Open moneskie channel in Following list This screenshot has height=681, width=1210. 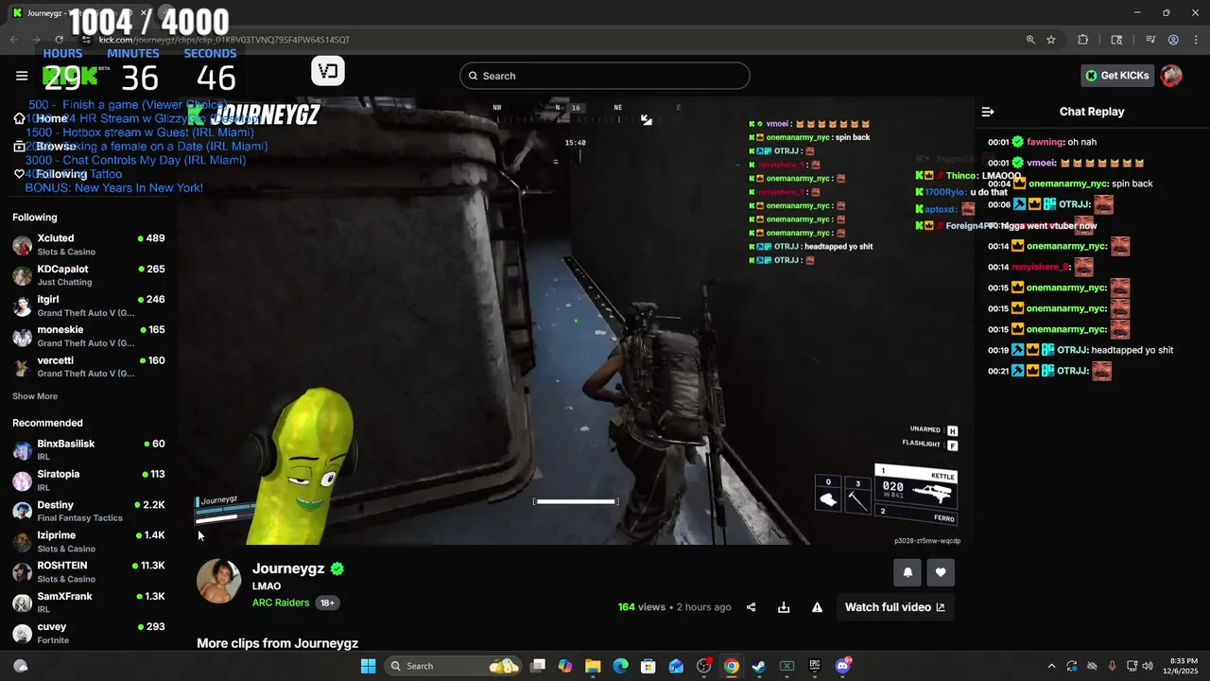pos(89,336)
